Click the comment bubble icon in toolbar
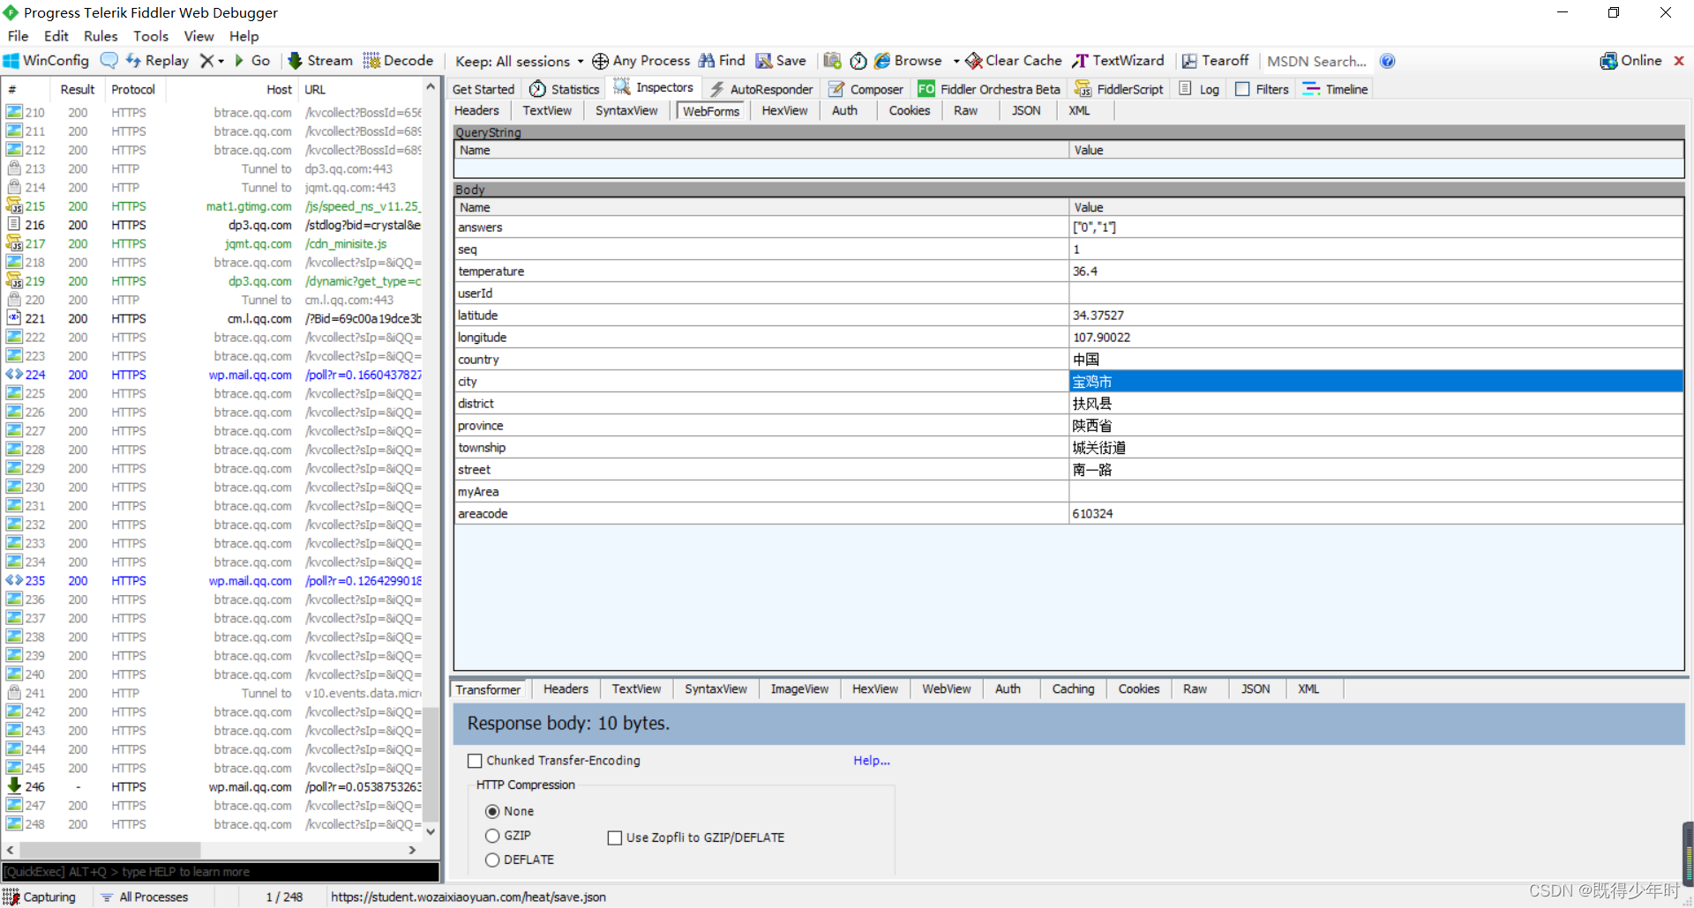The image size is (1694, 908). click(x=109, y=61)
